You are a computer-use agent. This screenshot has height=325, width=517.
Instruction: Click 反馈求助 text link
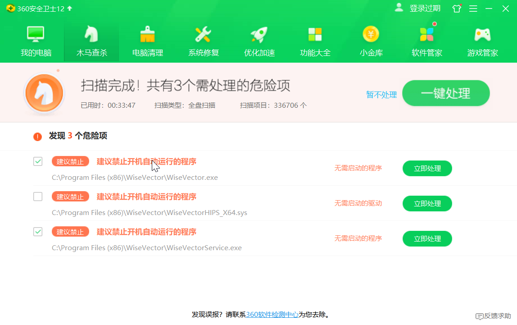pyautogui.click(x=497, y=316)
